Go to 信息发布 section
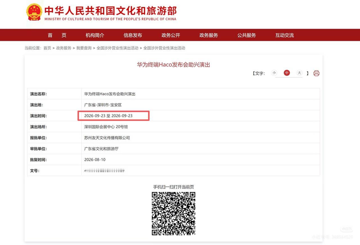This screenshot has height=245, width=360. coord(133,35)
